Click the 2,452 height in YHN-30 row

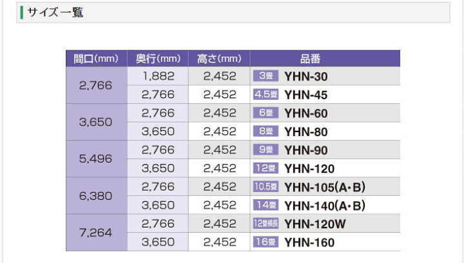220,76
